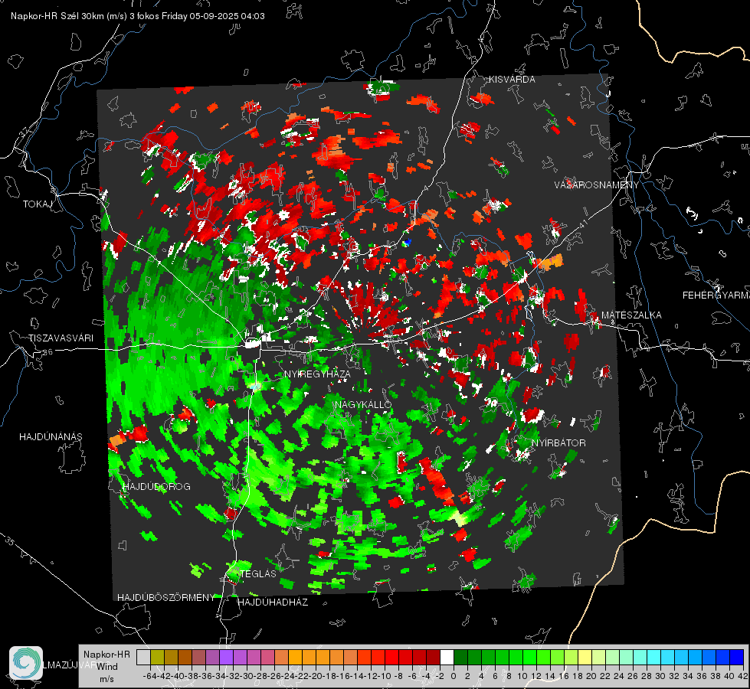
Task: Click the TOKAJ city label
Action: click(x=38, y=204)
